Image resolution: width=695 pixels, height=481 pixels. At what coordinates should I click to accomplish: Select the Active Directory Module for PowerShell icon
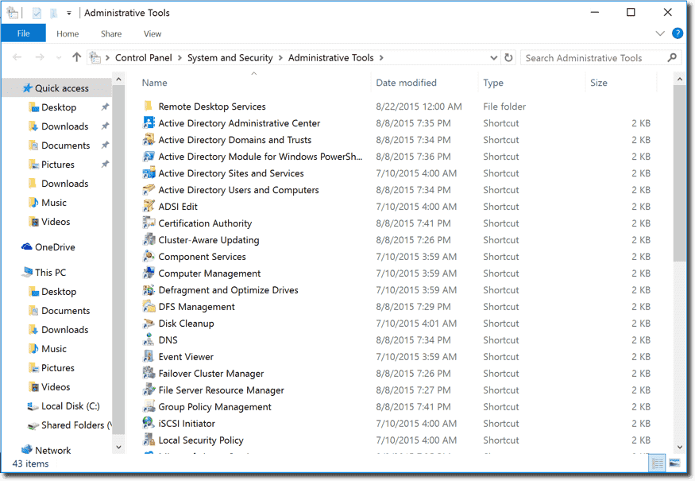click(149, 157)
